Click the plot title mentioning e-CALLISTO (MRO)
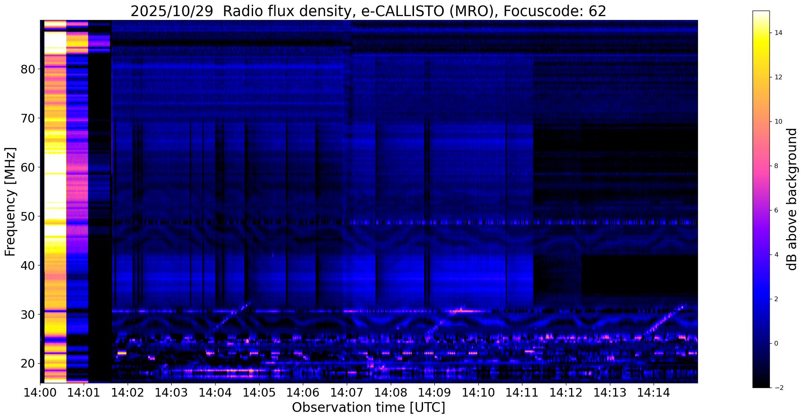This screenshot has width=804, height=419. (x=368, y=11)
